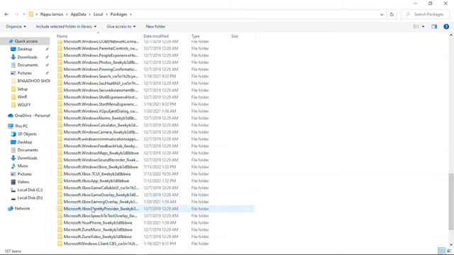Open the Help question mark icon

tap(446, 27)
